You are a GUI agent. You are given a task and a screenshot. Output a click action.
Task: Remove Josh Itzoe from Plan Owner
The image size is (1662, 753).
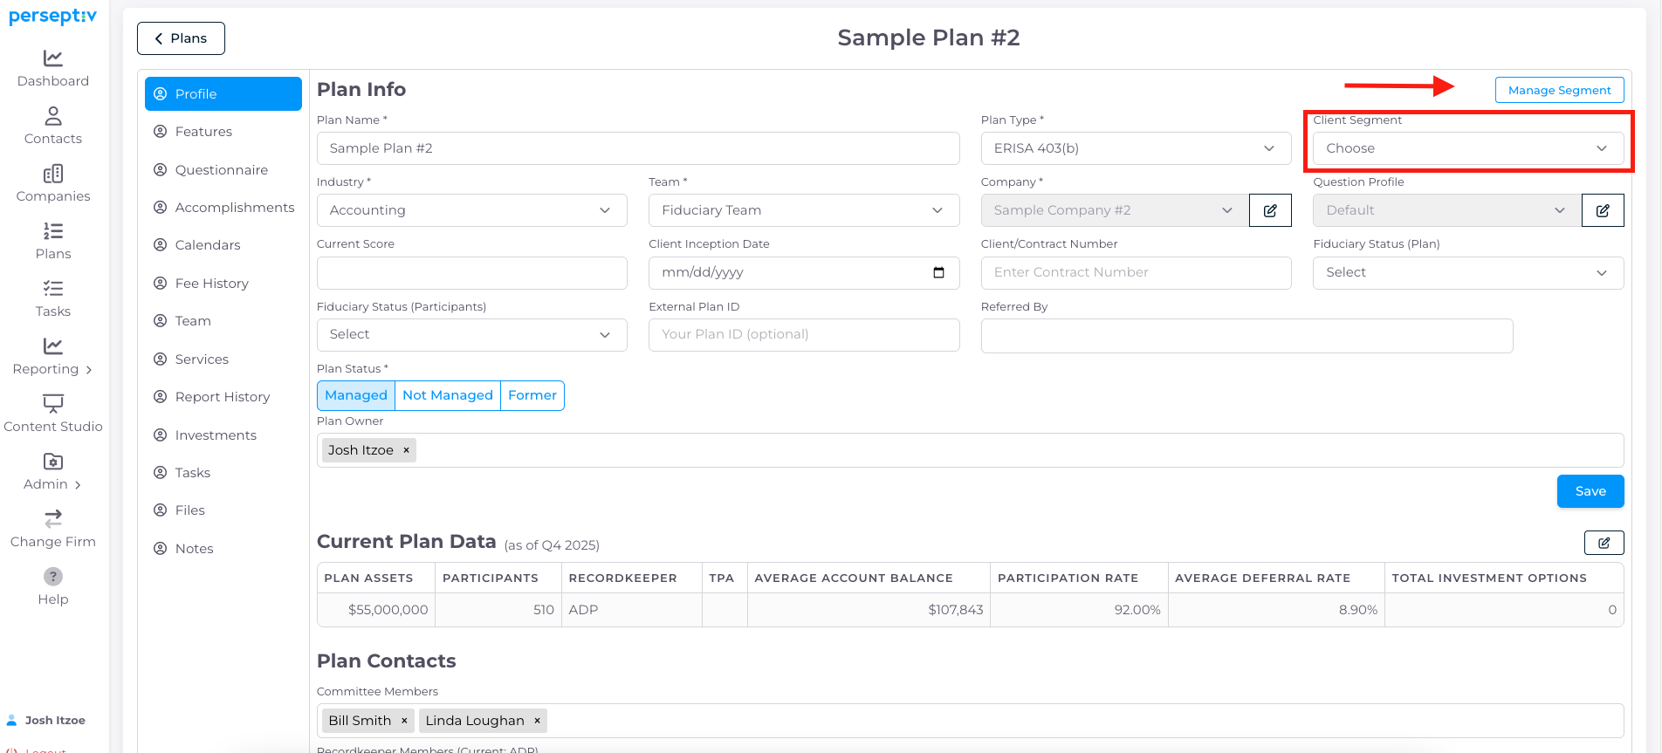point(406,450)
